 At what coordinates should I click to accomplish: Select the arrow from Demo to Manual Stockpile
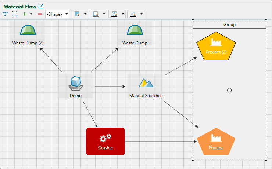coord(110,86)
